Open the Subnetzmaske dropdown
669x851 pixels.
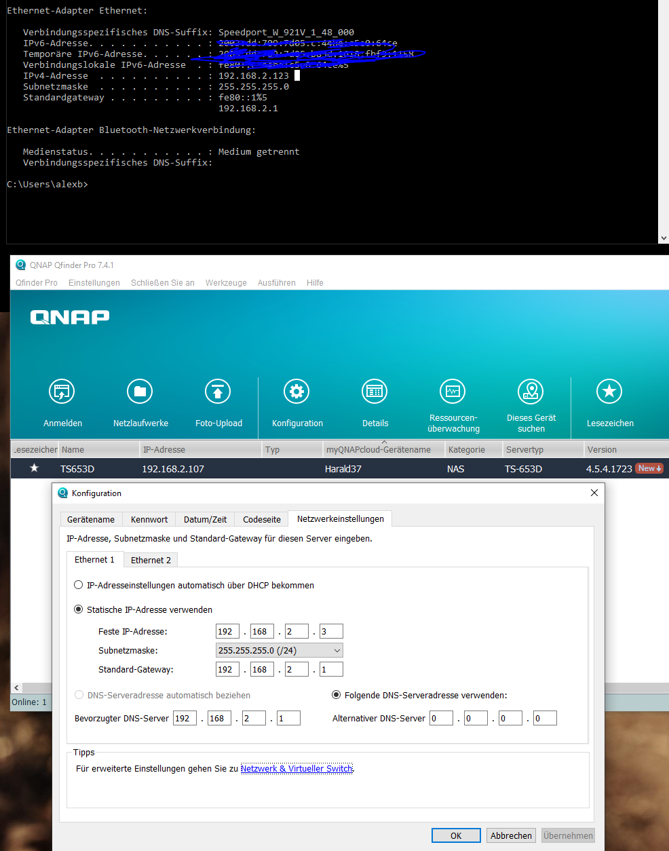pos(279,650)
